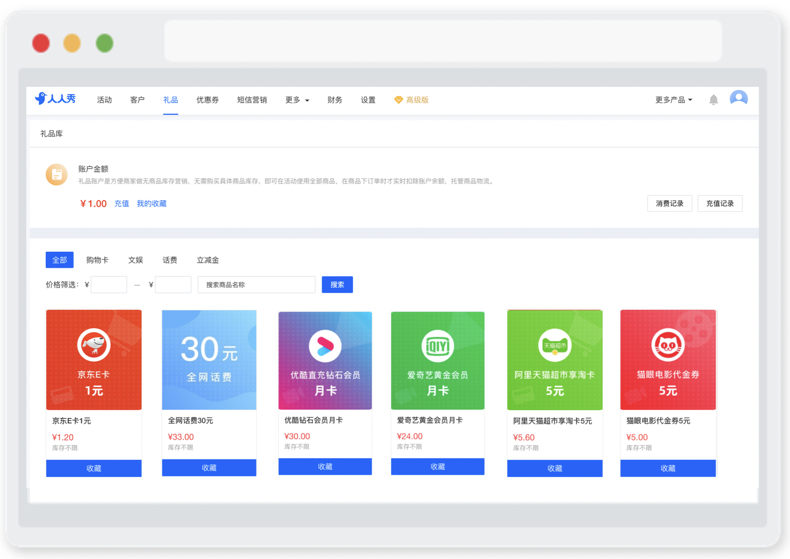Click the blue 搜索 button
This screenshot has height=559, width=790.
point(337,284)
